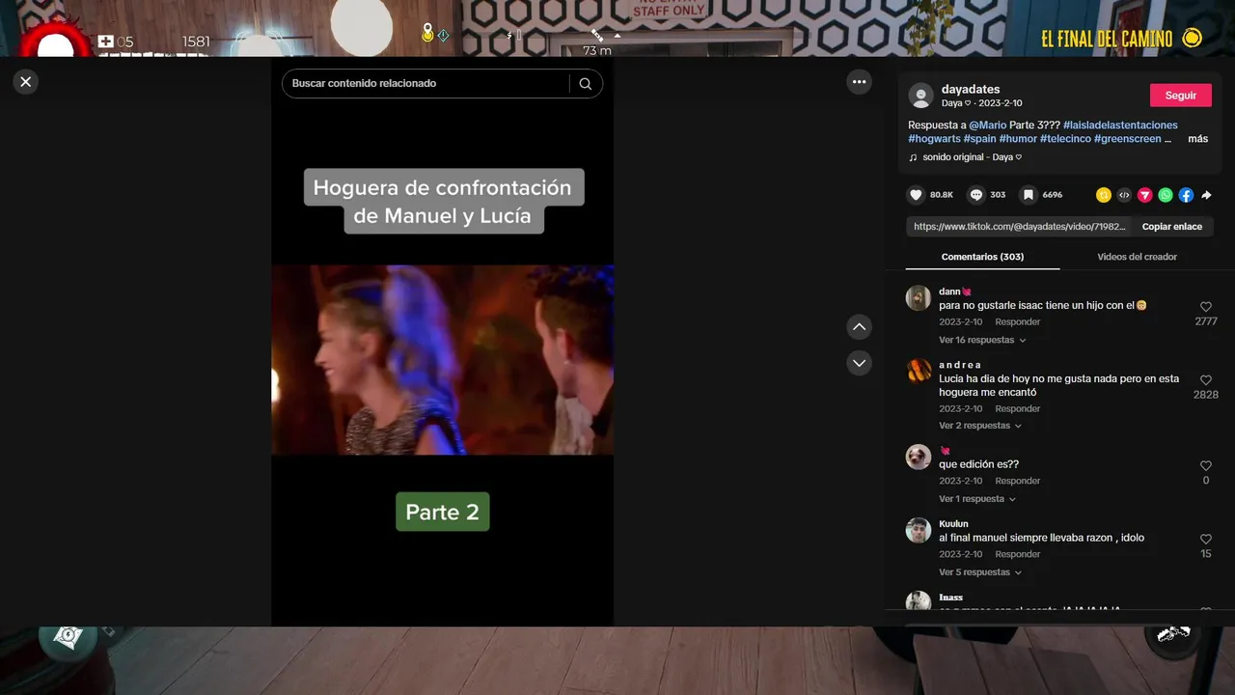
Task: Go to next video with down arrow
Action: 859,363
